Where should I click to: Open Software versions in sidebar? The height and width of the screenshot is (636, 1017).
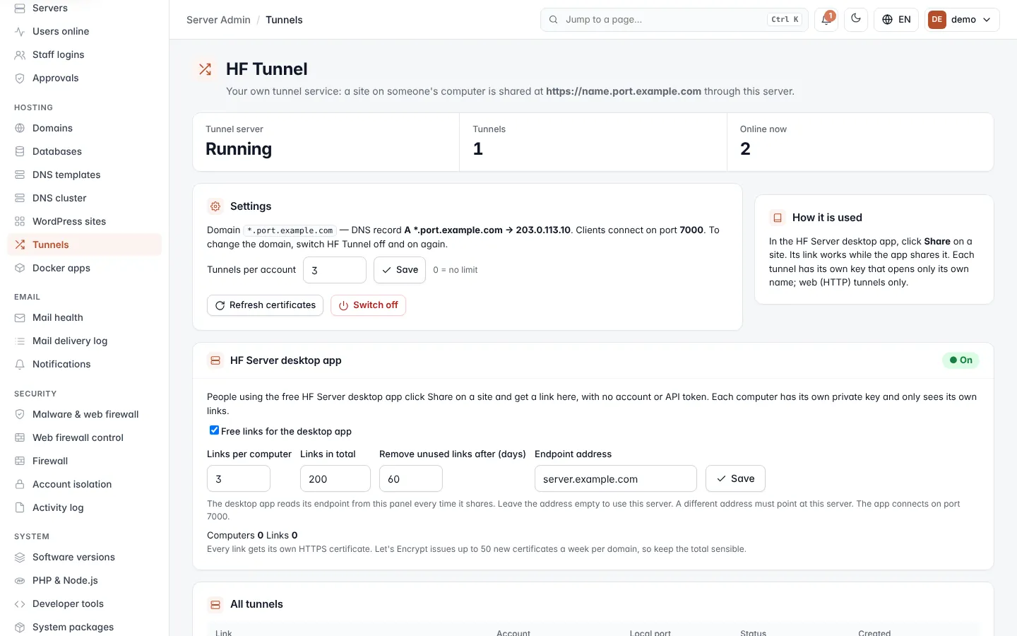pos(85,558)
